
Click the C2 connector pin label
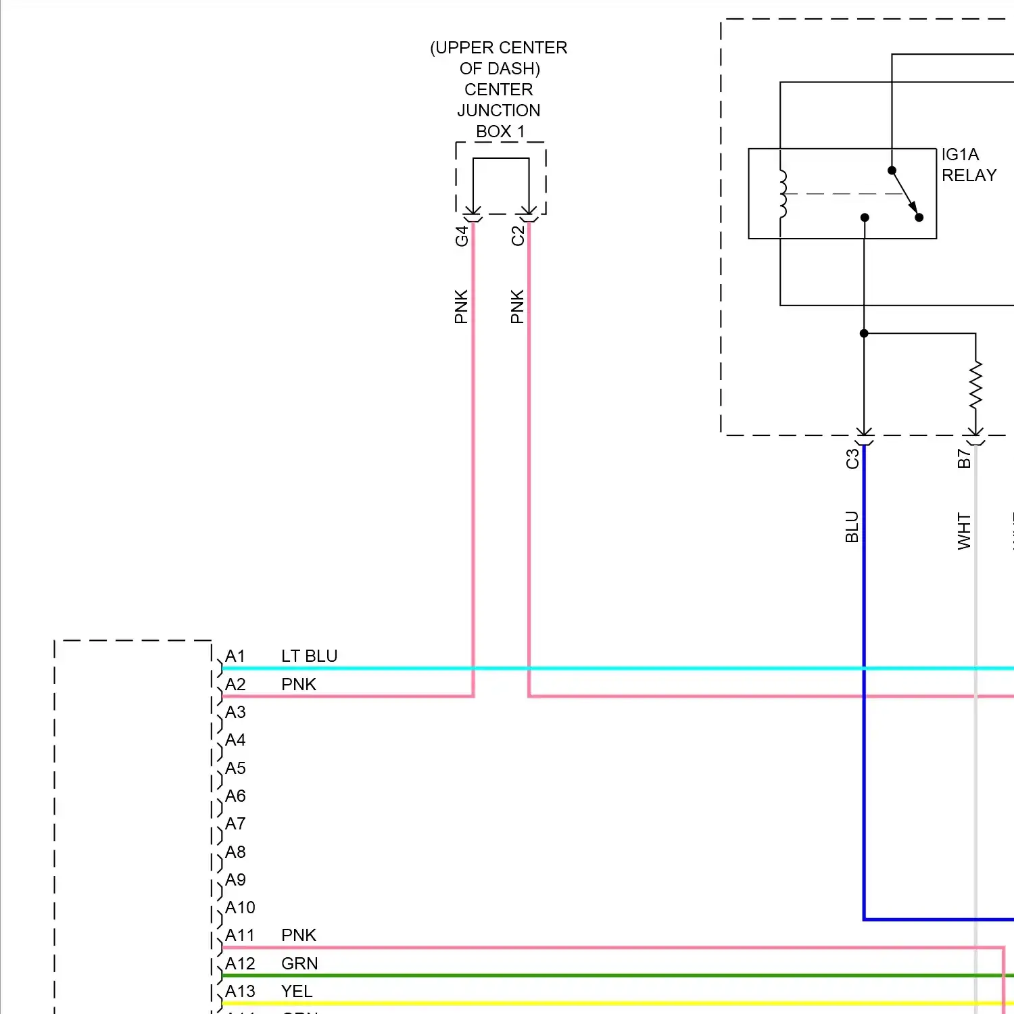[x=518, y=236]
